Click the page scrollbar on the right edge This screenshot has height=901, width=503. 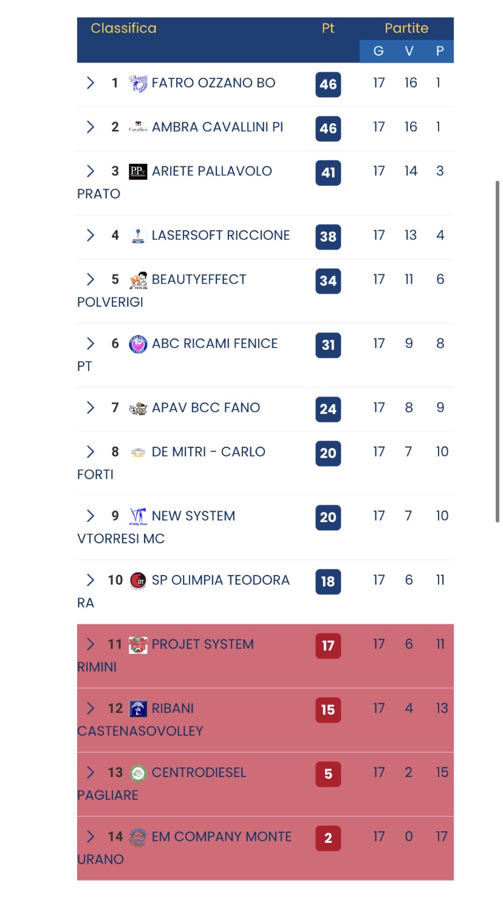[x=498, y=352]
